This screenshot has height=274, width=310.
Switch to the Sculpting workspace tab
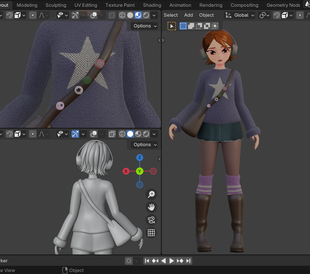(56, 5)
